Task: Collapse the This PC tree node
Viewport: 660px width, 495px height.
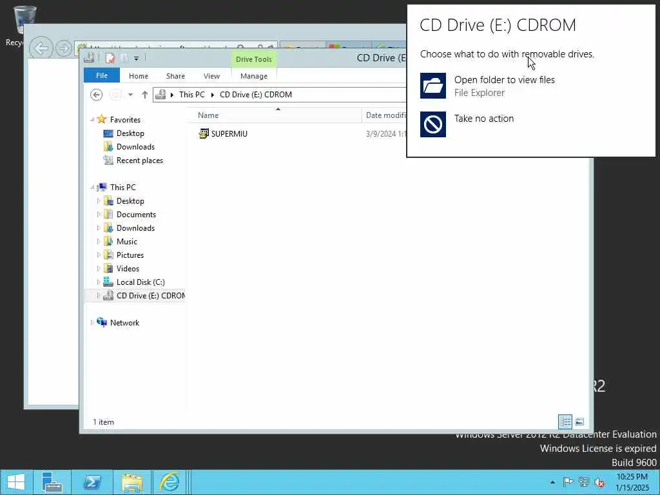Action: (x=92, y=188)
